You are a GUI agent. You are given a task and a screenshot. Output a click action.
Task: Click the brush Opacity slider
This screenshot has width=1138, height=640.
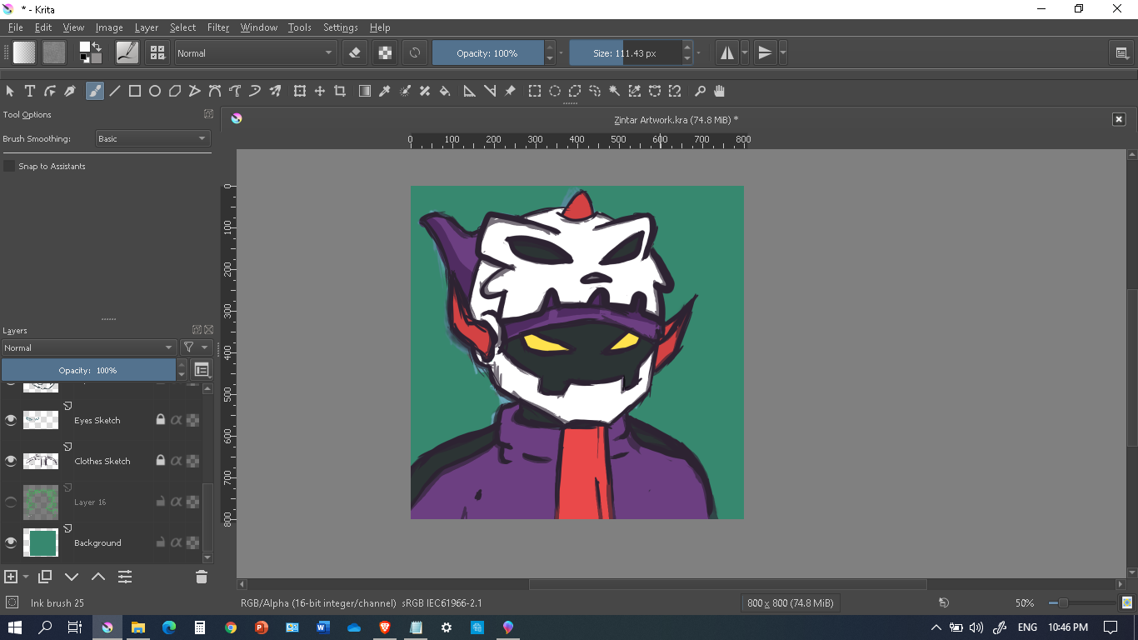coord(487,52)
